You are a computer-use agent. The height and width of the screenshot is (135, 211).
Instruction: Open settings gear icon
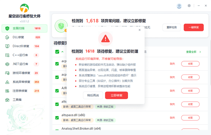tap(189, 6)
